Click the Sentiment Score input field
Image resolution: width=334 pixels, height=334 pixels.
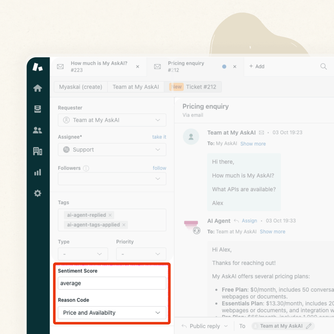click(x=112, y=283)
